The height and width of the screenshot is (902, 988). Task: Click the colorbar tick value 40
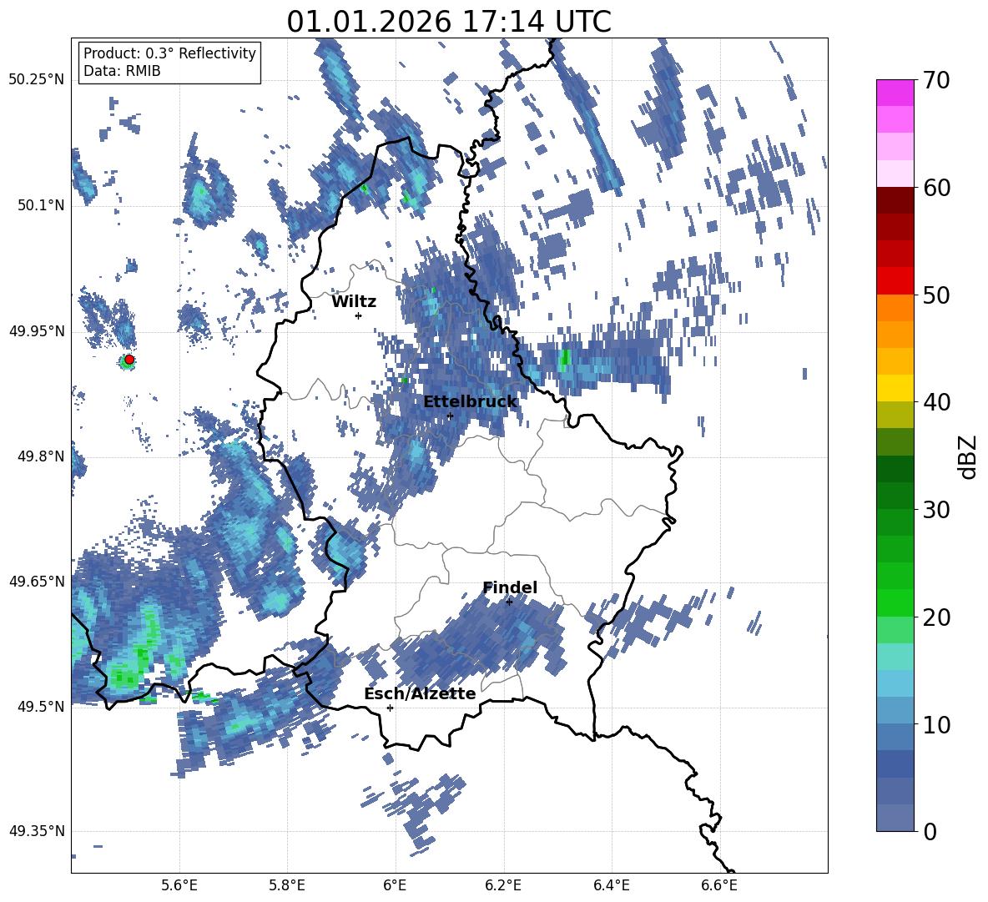pos(936,402)
